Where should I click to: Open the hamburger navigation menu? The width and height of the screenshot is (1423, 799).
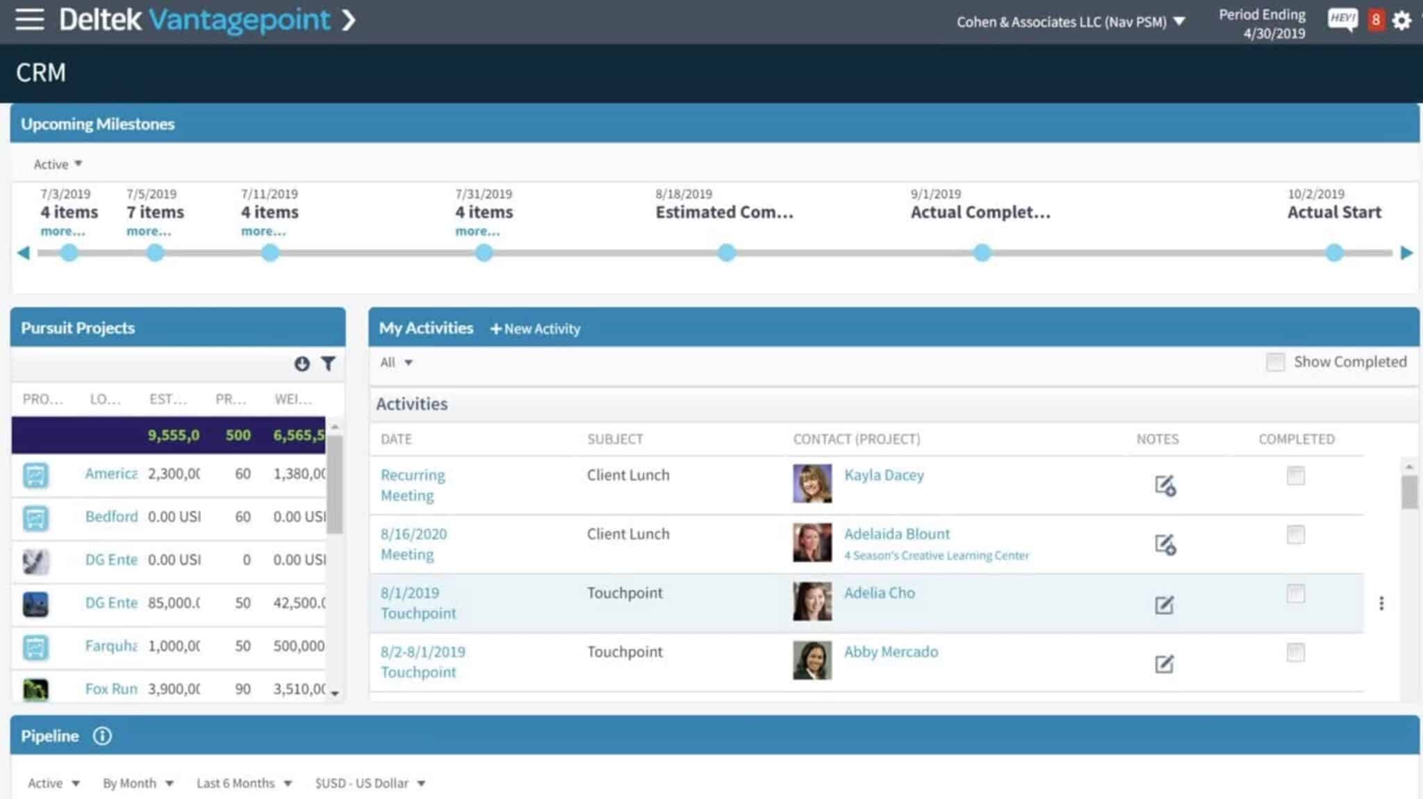coord(30,19)
